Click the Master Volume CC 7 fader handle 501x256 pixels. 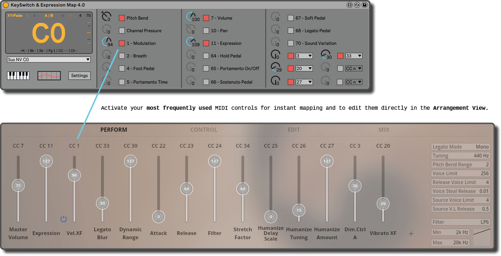coord(18,185)
